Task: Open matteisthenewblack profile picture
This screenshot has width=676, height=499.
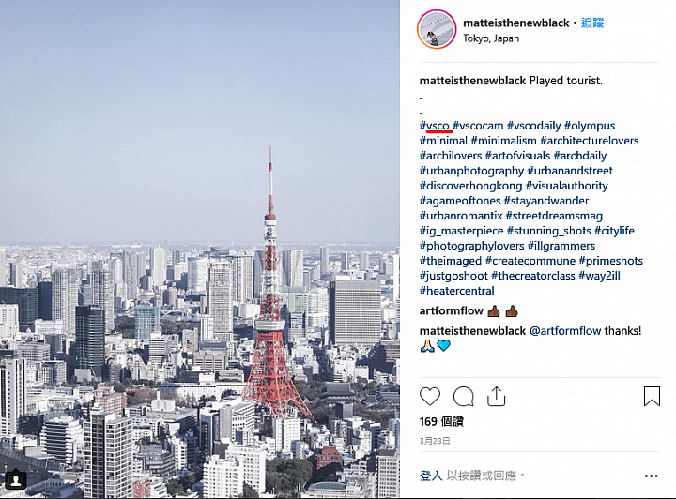Action: coord(437,29)
